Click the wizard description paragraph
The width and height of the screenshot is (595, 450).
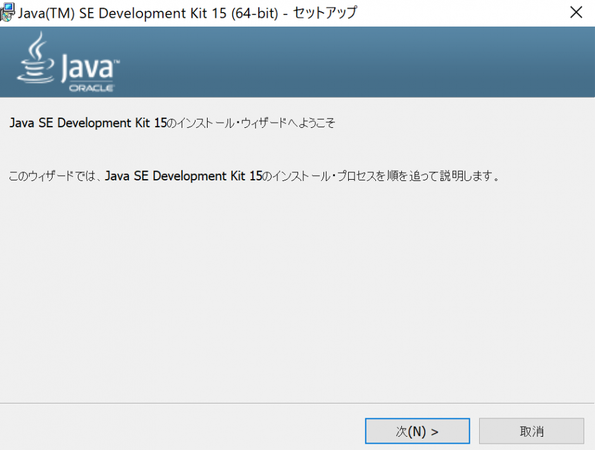coord(253,176)
